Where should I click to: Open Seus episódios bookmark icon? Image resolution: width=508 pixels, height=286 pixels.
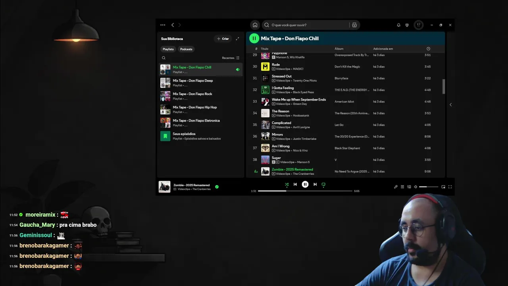pyautogui.click(x=165, y=136)
